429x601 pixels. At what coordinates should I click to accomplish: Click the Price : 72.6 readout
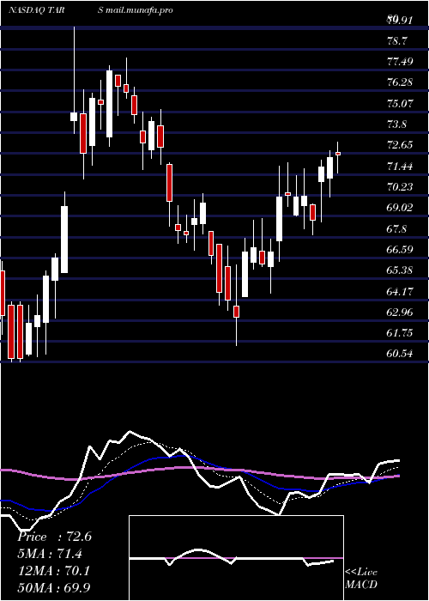54,537
